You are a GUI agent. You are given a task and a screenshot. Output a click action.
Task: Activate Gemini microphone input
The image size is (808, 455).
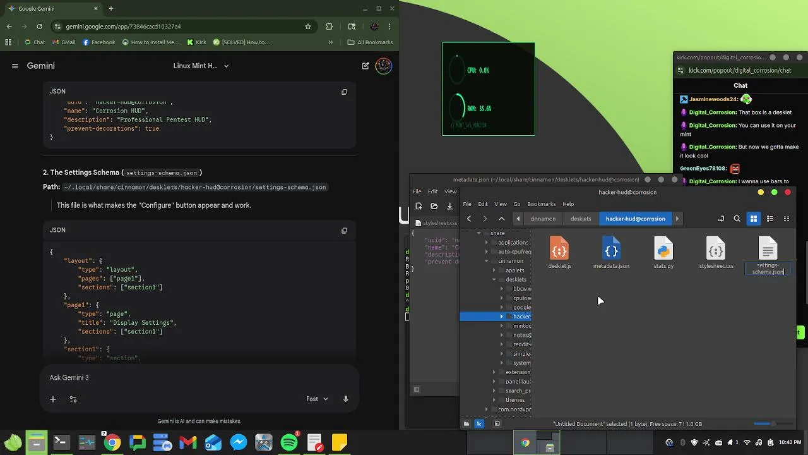[346, 399]
